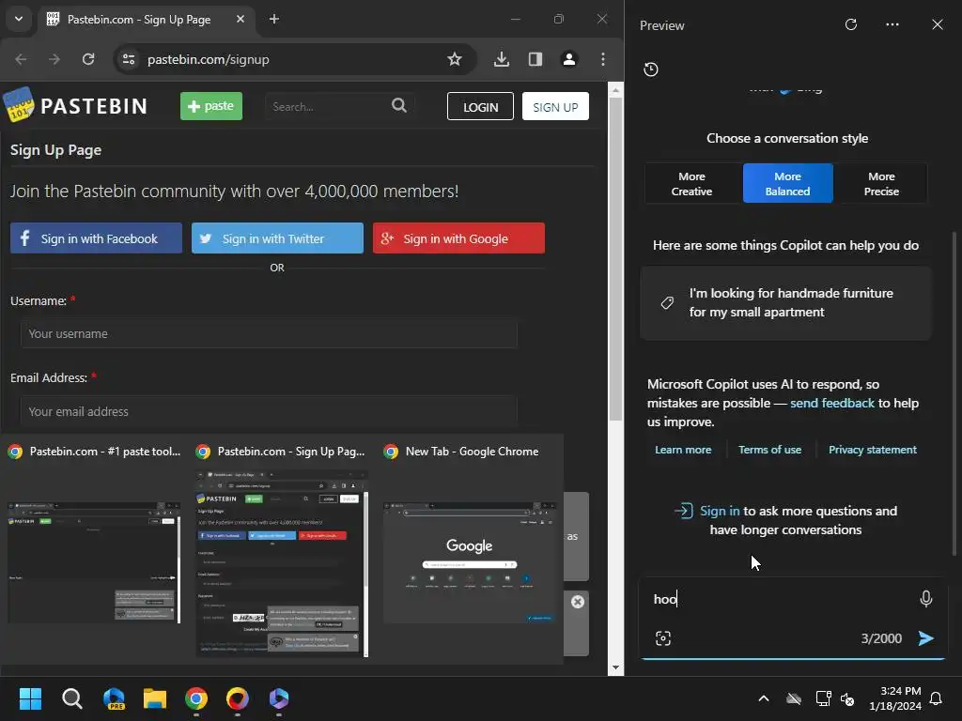Viewport: 962px width, 721px height.
Task: Open a new browser tab
Action: [x=274, y=19]
